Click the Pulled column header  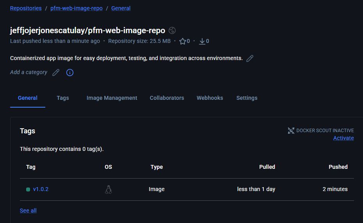click(x=267, y=167)
